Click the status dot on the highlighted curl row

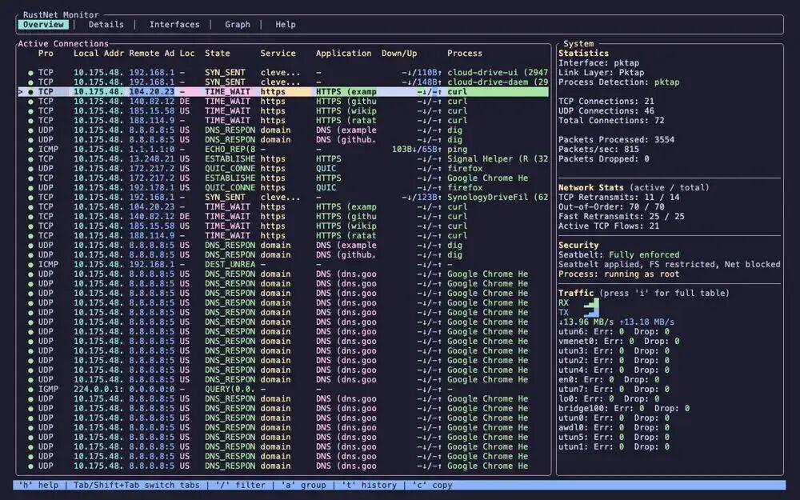[30, 92]
